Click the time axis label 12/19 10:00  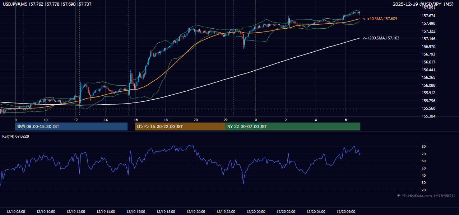pos(46,212)
